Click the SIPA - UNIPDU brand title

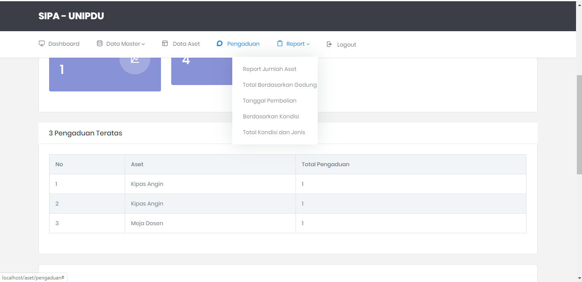click(71, 16)
